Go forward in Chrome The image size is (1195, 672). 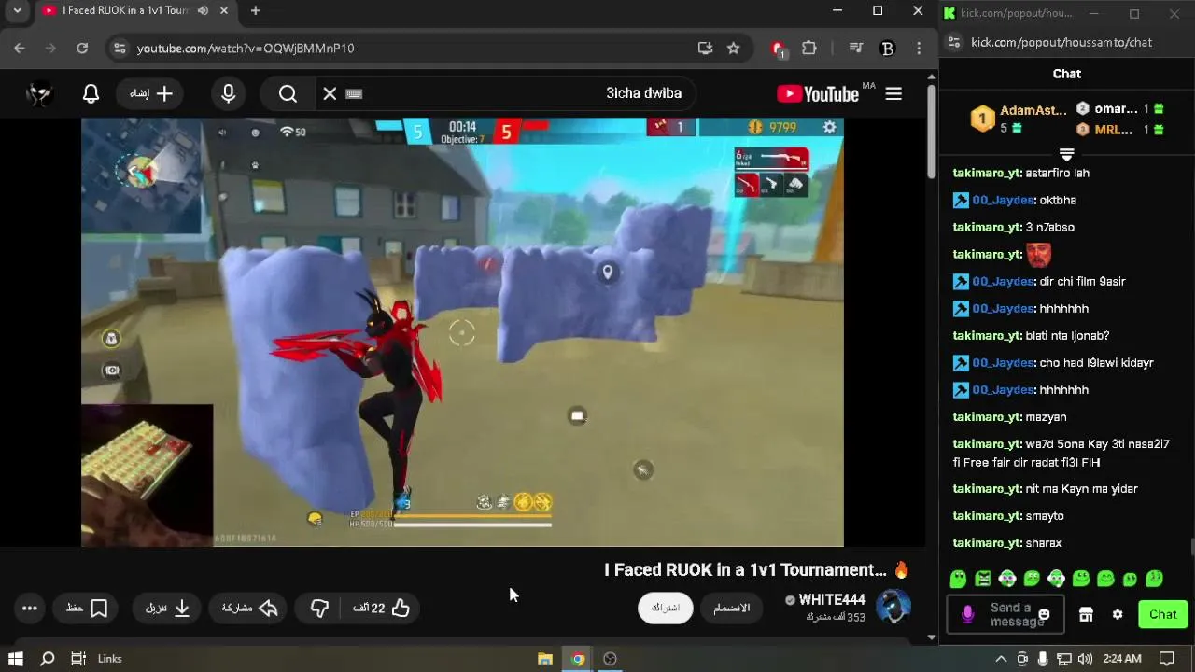pyautogui.click(x=50, y=48)
